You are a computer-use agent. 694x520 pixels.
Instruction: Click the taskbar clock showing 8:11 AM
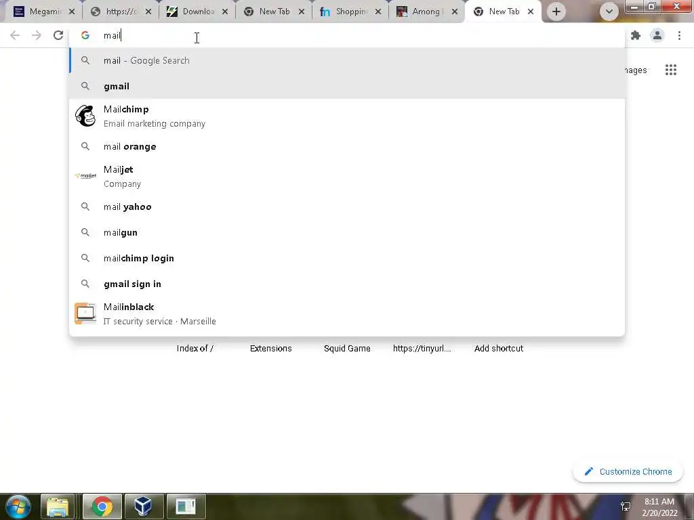pyautogui.click(x=659, y=507)
